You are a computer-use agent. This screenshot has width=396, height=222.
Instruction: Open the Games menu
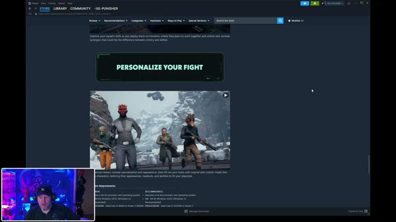[62, 3]
